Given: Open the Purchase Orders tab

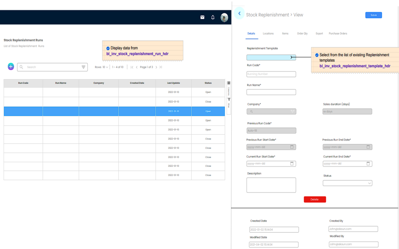Looking at the screenshot, I should pyautogui.click(x=338, y=33).
